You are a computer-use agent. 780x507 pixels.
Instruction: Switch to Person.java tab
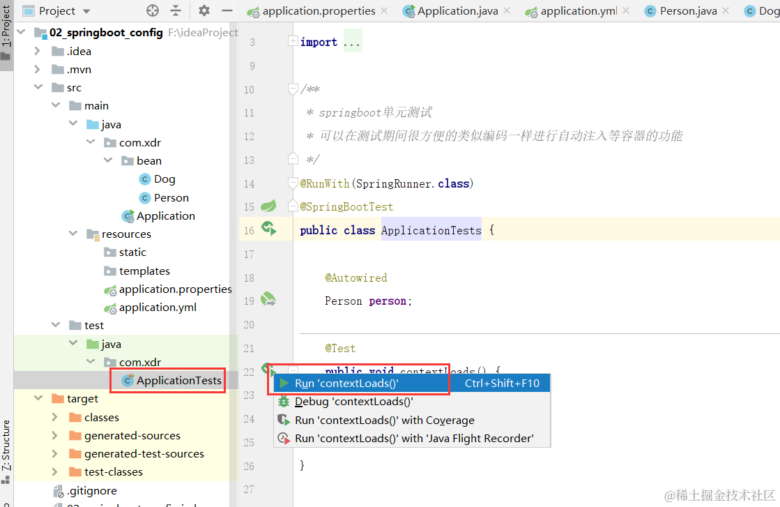[688, 11]
